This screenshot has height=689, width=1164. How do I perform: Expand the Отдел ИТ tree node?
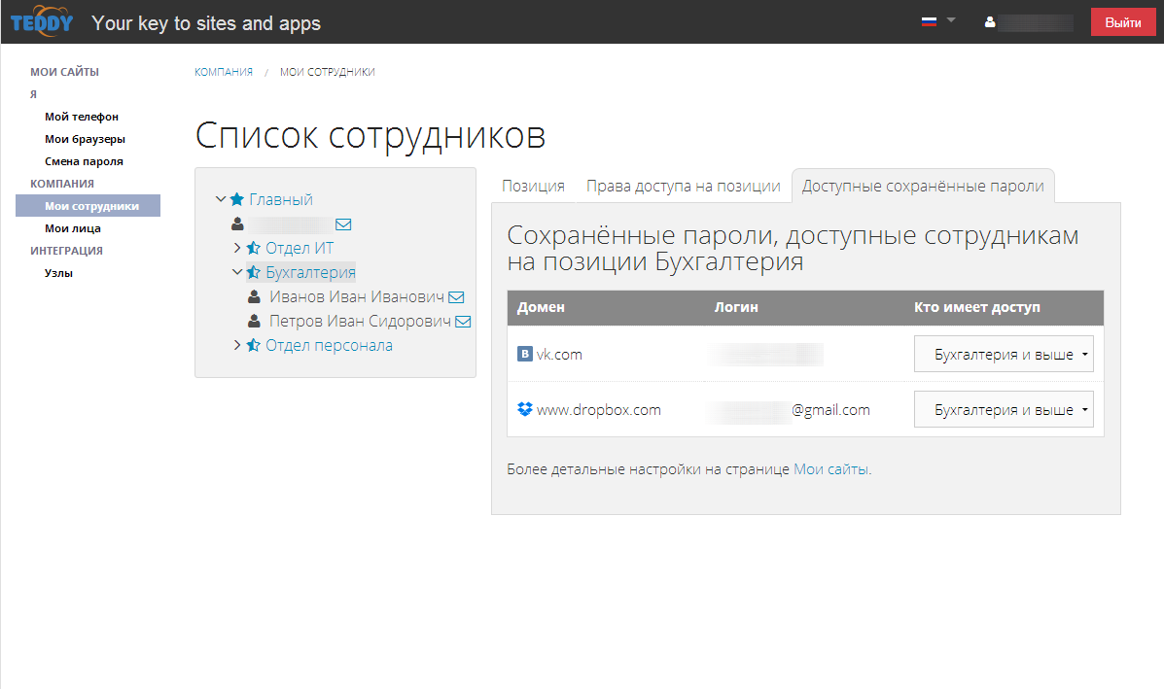click(x=237, y=248)
